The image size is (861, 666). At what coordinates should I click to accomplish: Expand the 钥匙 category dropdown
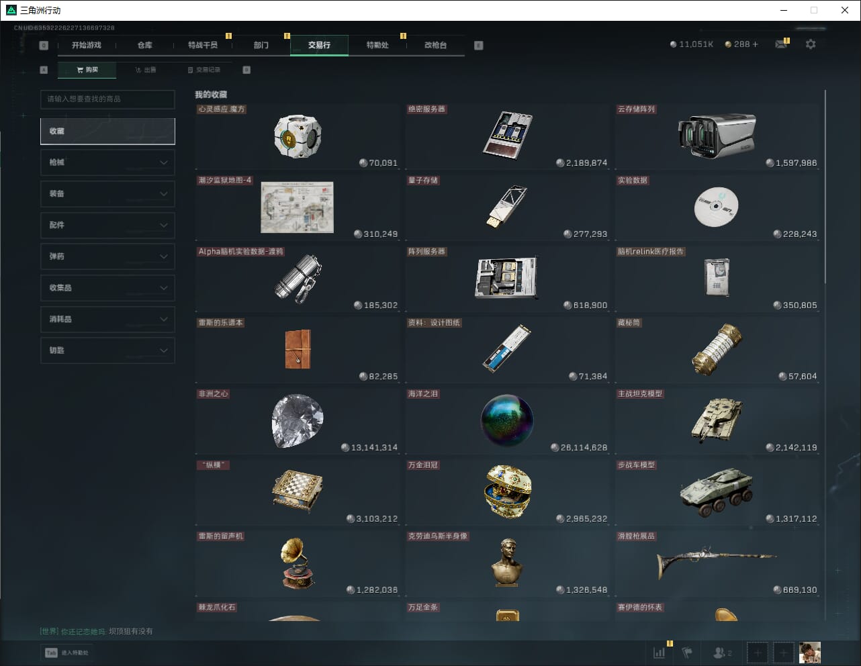tap(107, 350)
